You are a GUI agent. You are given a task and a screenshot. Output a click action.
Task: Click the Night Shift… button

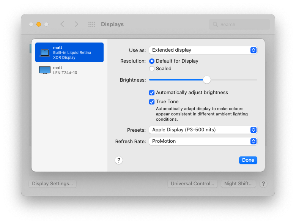click(x=238, y=184)
